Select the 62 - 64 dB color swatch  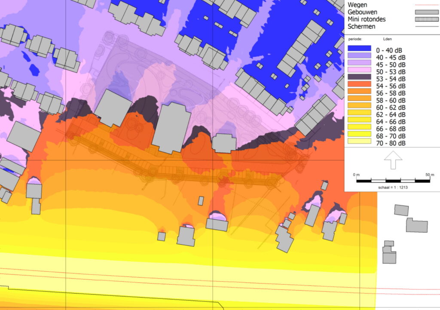(x=360, y=112)
